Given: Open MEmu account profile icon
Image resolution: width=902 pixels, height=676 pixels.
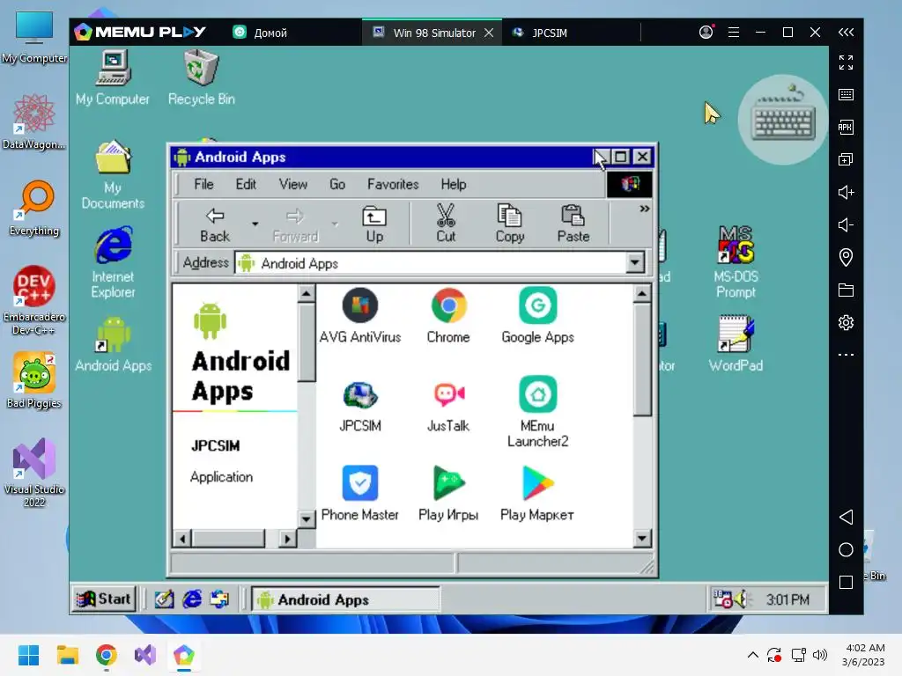Looking at the screenshot, I should (x=706, y=33).
